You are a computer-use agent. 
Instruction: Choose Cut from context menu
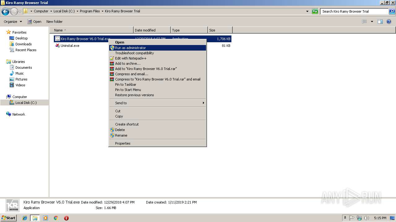tap(157, 111)
